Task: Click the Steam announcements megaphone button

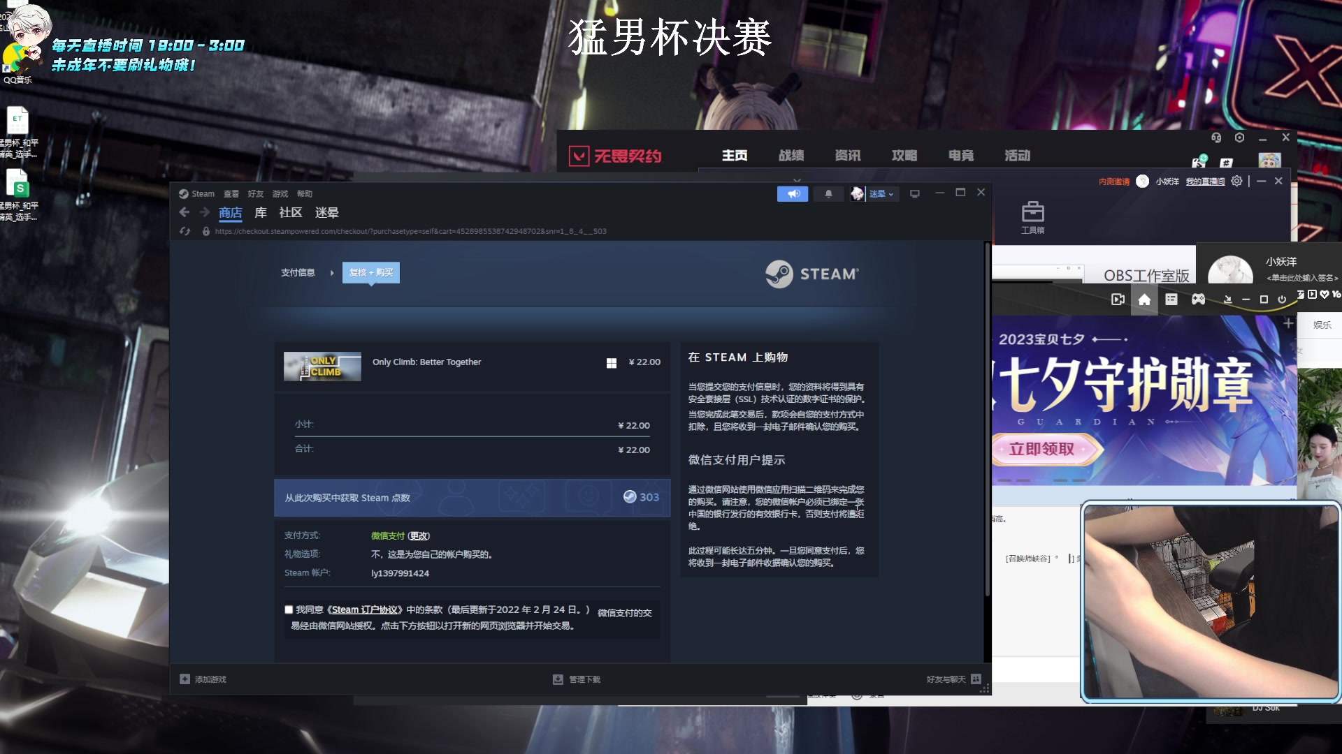Action: coord(793,193)
